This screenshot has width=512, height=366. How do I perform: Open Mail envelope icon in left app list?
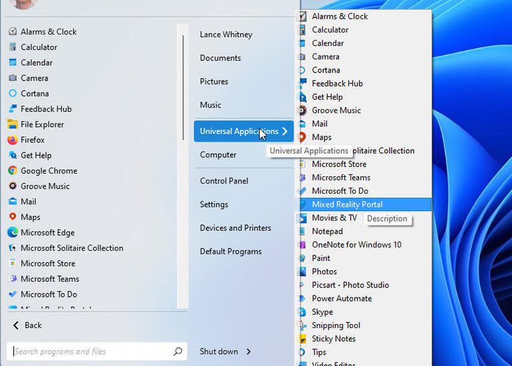click(13, 201)
